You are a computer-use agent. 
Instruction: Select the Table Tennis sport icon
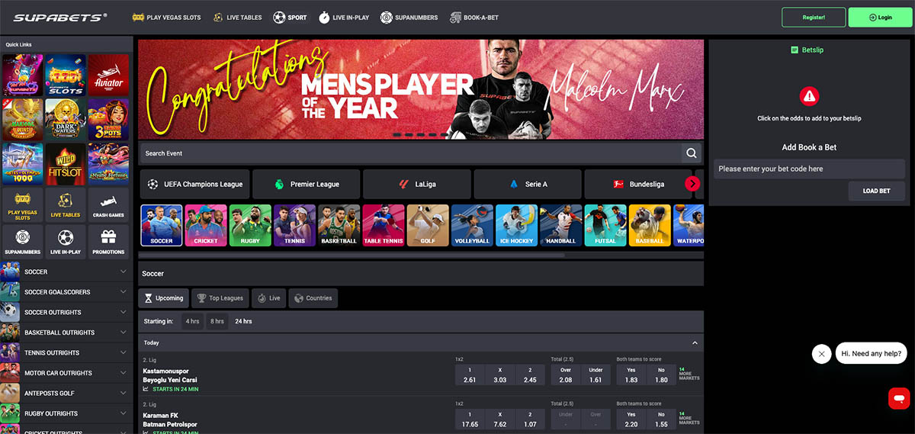tap(383, 225)
